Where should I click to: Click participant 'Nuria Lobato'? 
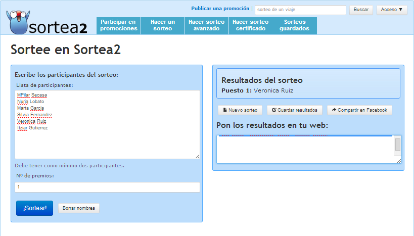click(x=31, y=102)
